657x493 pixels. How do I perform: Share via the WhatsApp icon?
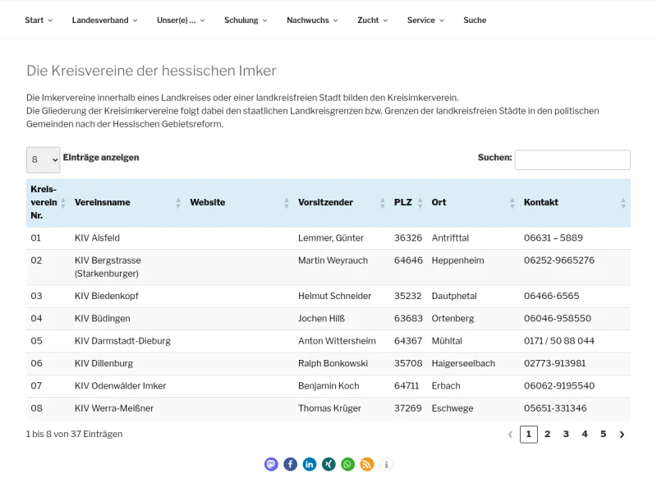point(348,464)
